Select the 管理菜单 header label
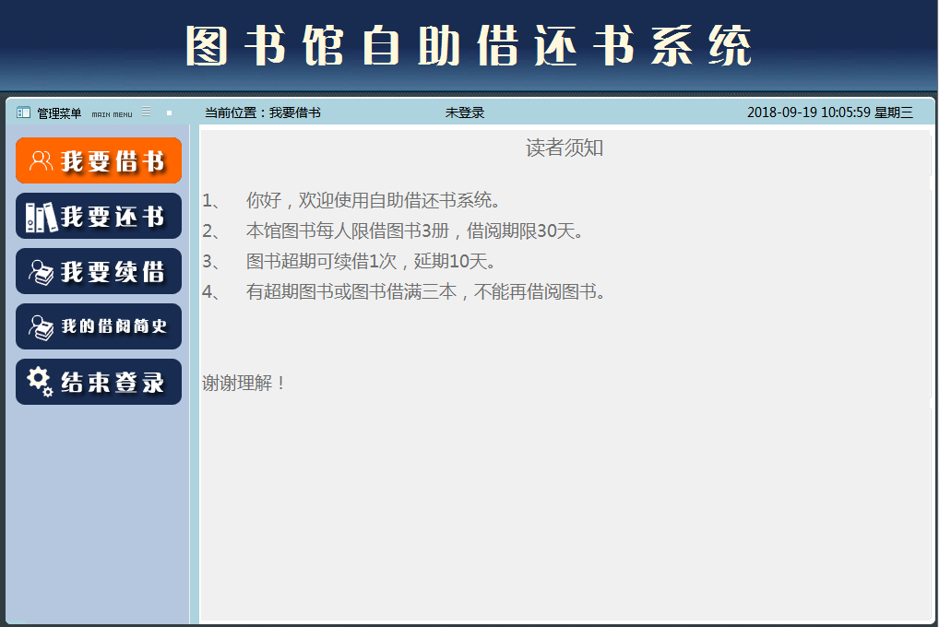 [x=59, y=113]
